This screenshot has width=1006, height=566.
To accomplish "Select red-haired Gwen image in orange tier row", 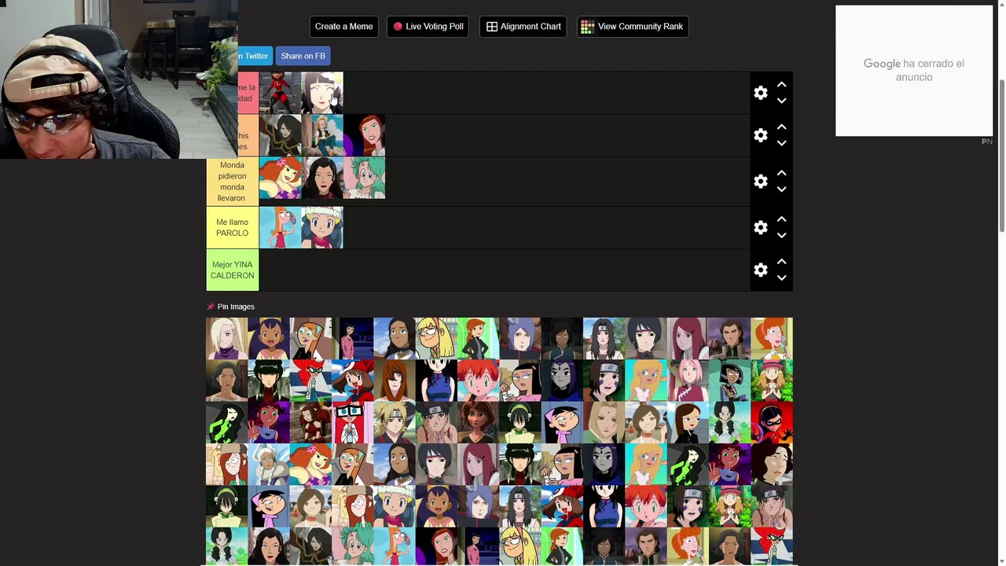I will click(364, 135).
